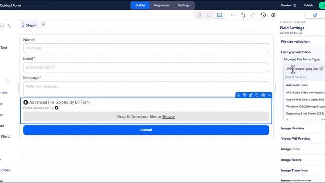The height and width of the screenshot is (183, 325).
Task: Click the move handle on file upload field
Action: click(x=238, y=95)
